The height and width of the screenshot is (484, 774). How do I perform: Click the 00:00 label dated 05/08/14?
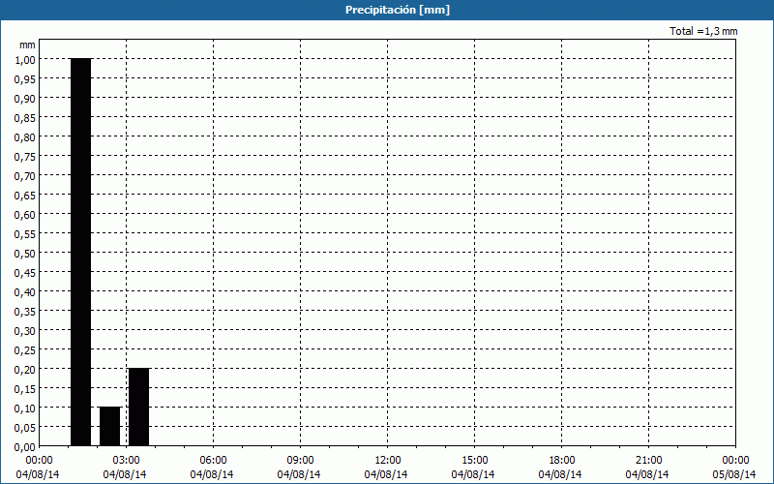click(735, 461)
